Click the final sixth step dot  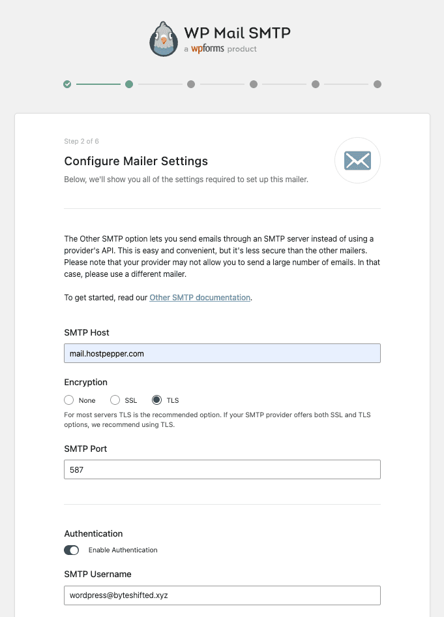point(377,84)
